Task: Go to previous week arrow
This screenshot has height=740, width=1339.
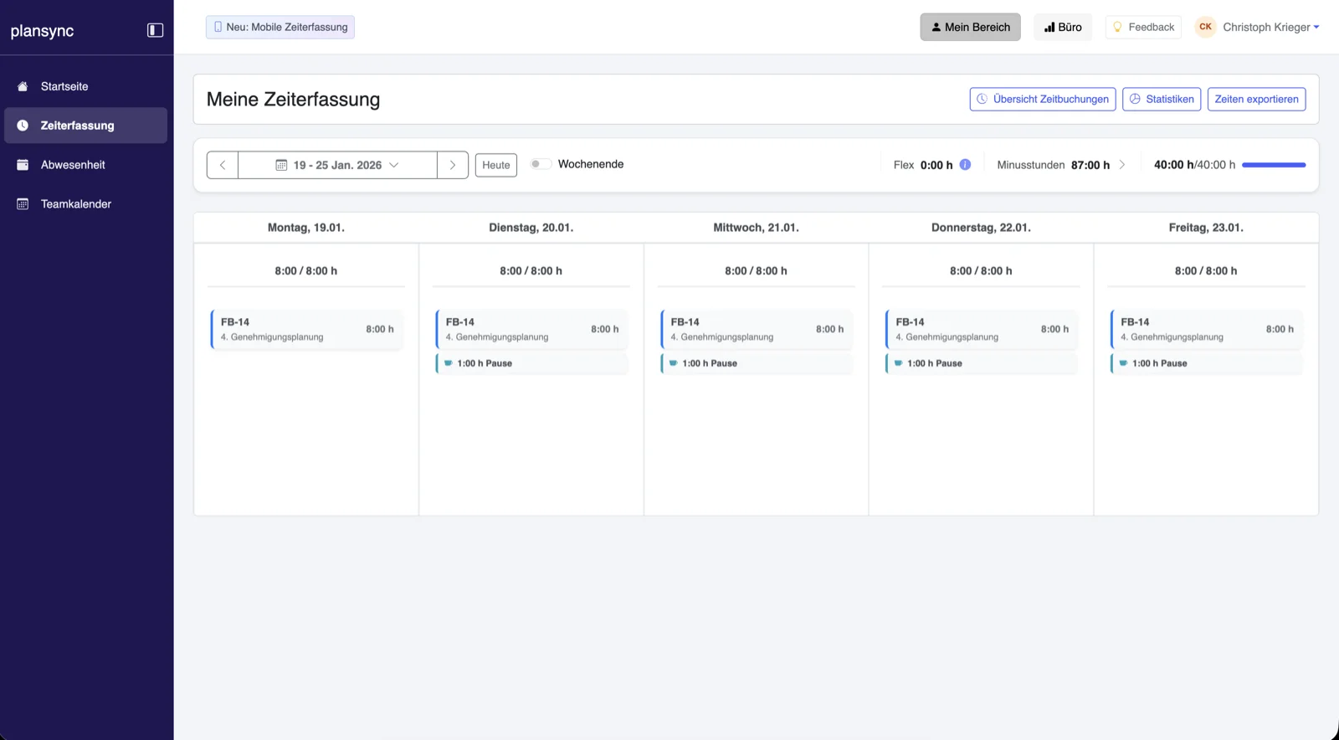Action: tap(223, 165)
